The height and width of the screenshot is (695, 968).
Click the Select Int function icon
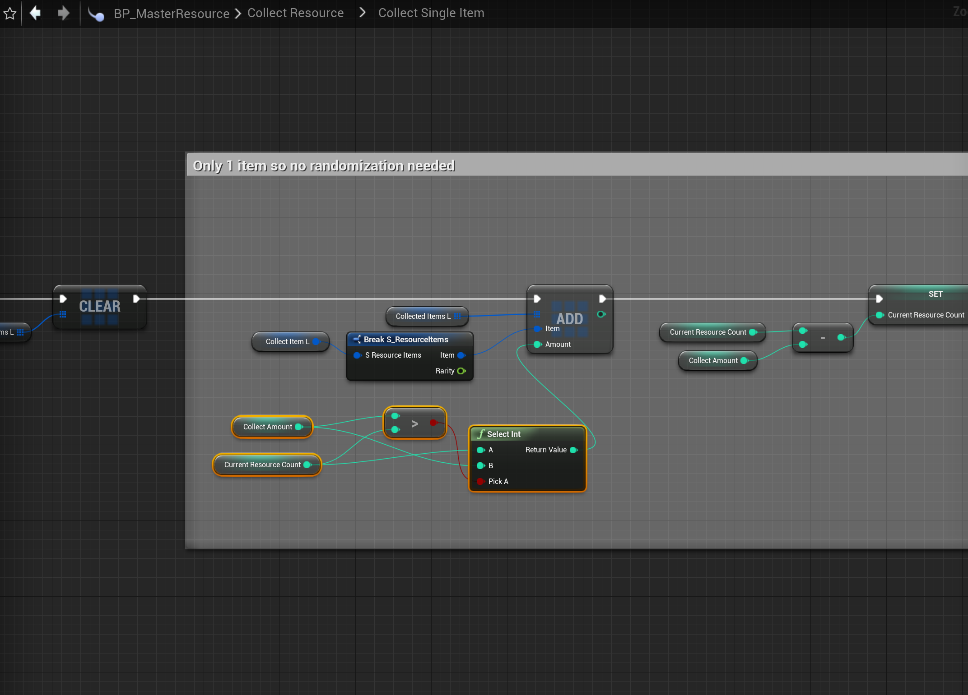481,434
